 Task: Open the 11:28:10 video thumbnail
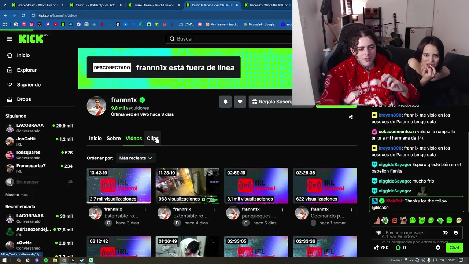point(188,186)
